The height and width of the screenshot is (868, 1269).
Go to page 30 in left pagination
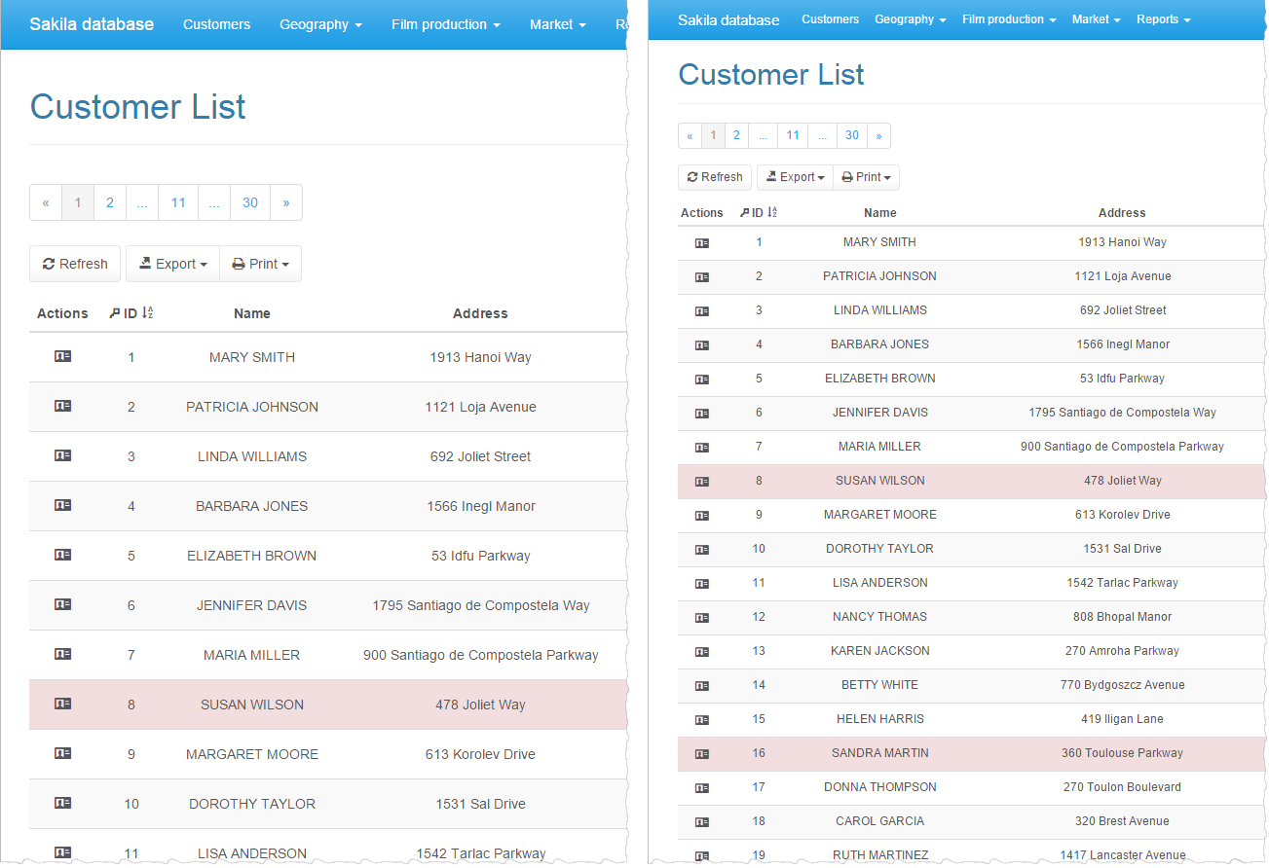tap(250, 202)
